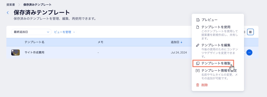This screenshot has width=267, height=97.
Task: Click the pencil icon for テンプレートを編集
Action: click(198, 45)
